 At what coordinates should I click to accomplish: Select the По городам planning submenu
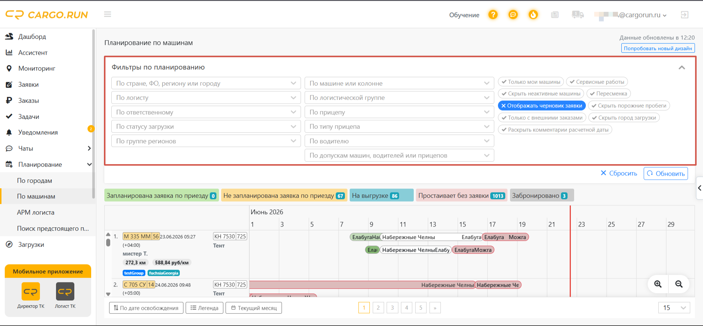point(35,181)
